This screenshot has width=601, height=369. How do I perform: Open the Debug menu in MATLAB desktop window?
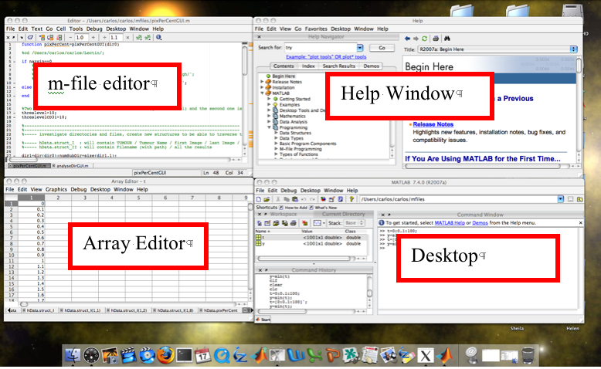(x=289, y=191)
